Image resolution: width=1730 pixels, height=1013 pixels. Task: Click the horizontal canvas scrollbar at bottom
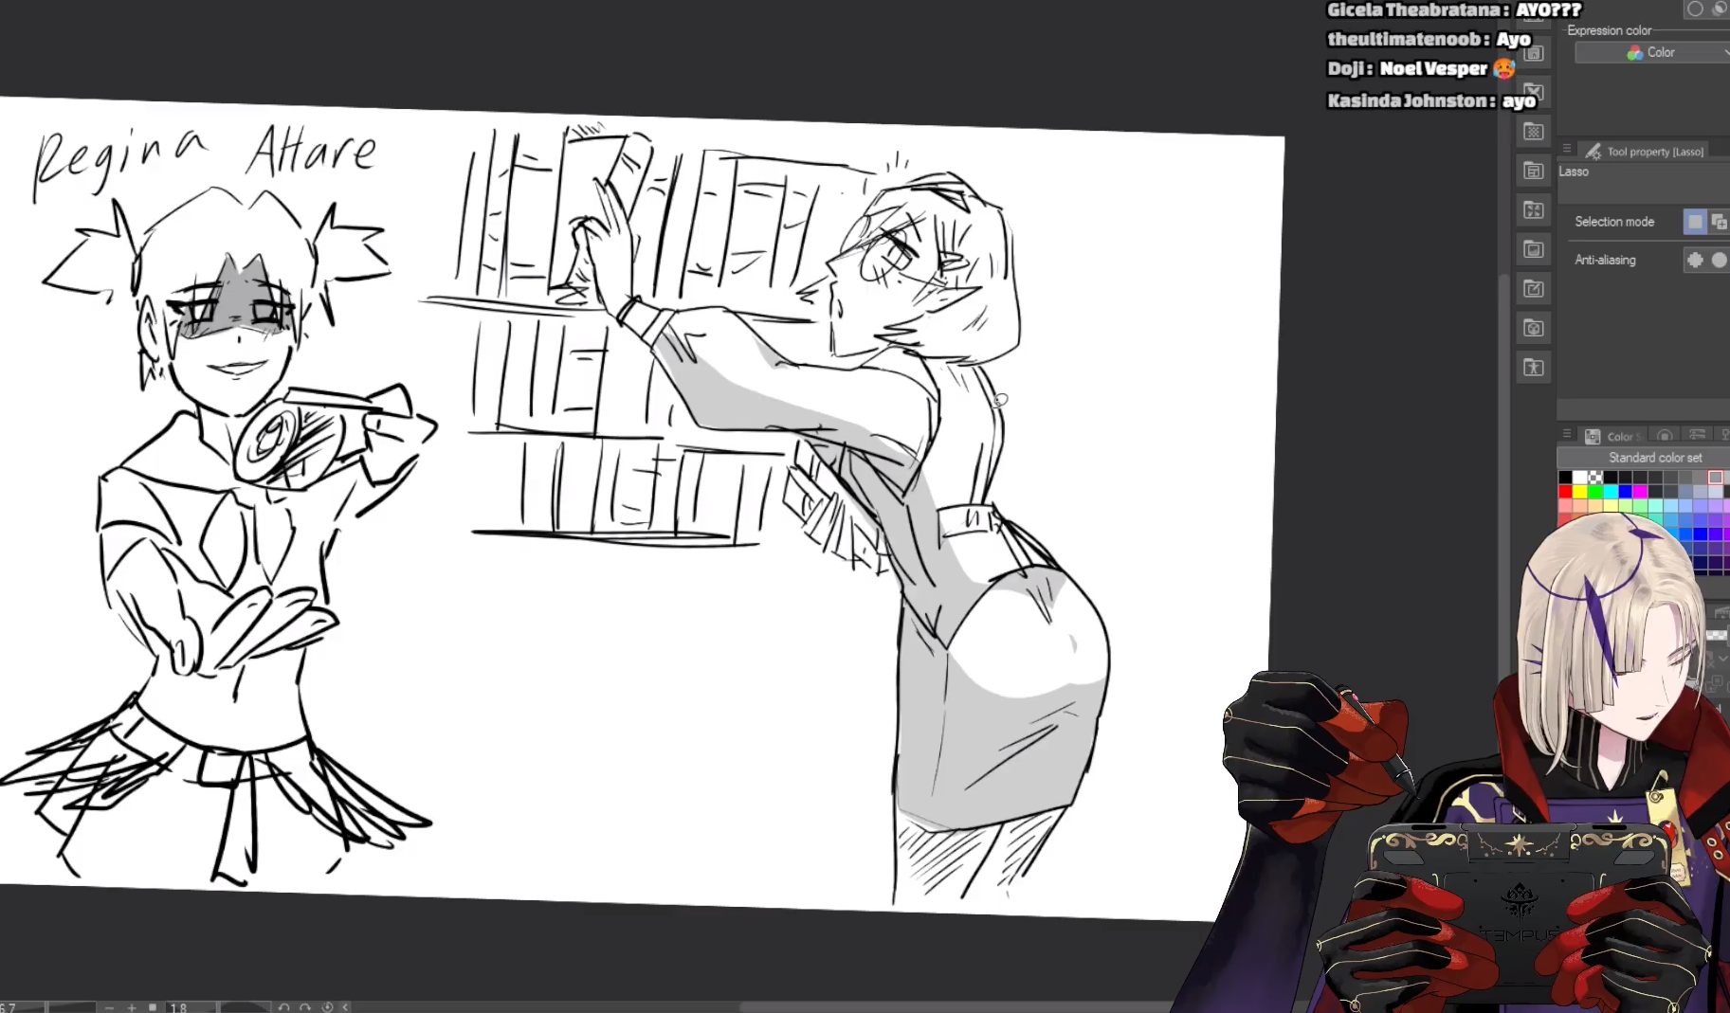(957, 1007)
